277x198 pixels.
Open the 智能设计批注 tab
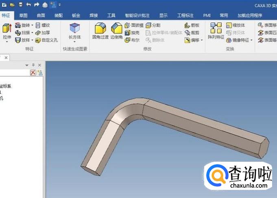pyautogui.click(x=137, y=15)
